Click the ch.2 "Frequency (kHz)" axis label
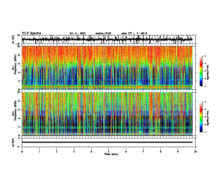Image resolution: width=220 pixels, height=170 pixels. [16, 111]
